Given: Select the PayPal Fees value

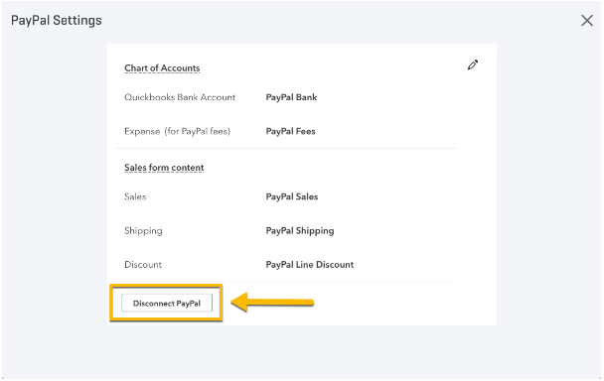Looking at the screenshot, I should (x=290, y=131).
